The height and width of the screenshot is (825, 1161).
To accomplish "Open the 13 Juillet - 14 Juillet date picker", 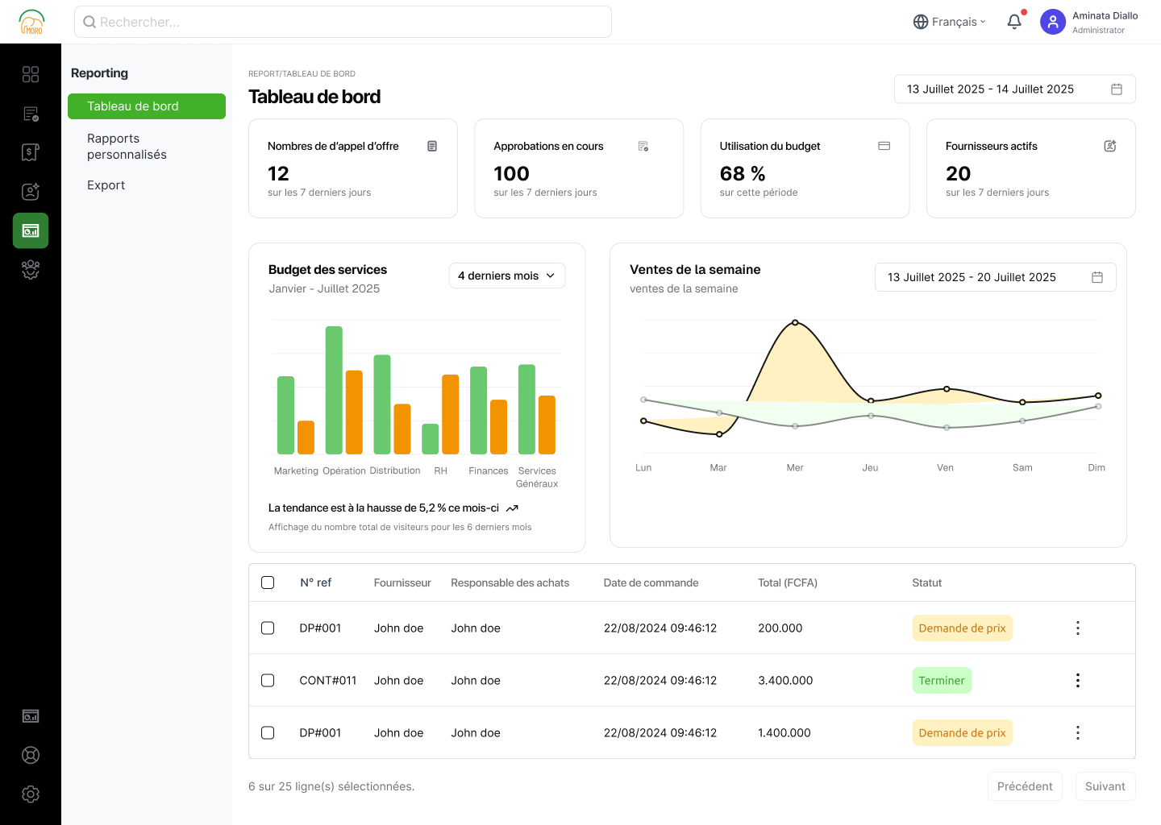I will pyautogui.click(x=1014, y=89).
